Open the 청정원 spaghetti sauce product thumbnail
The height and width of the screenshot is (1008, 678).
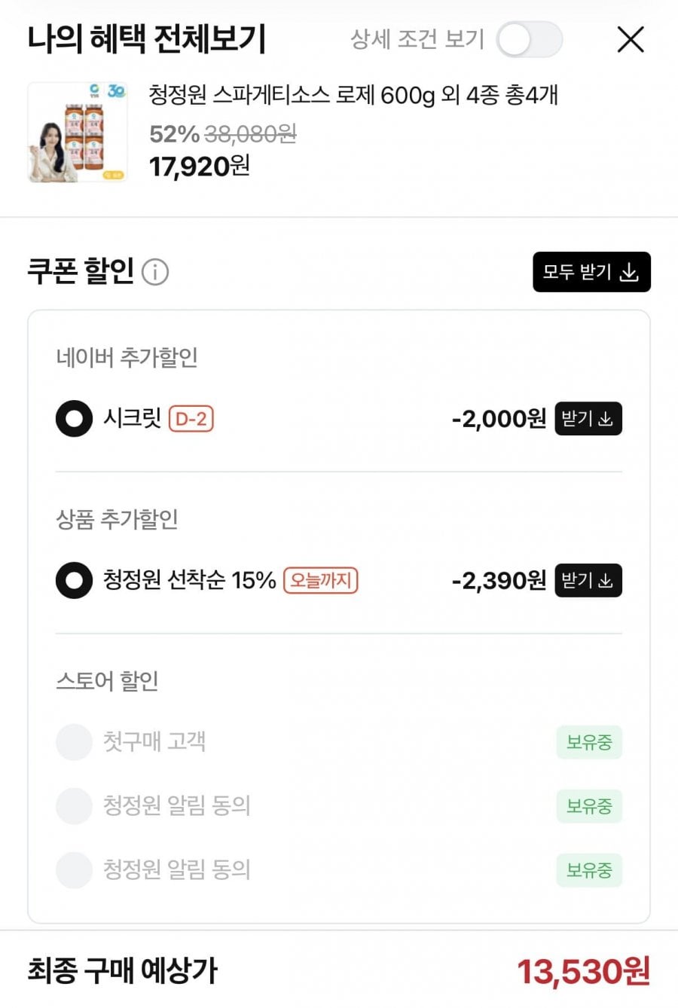[78, 133]
